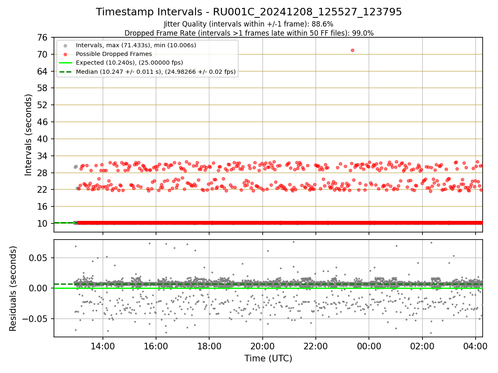Click the plot title 'Timestamp Intervals - RU001C_20241208_125527_123795'
Image resolution: width=498 pixels, height=373 pixels.
coord(249,12)
